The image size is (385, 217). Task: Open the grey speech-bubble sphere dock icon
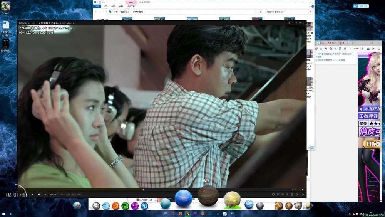96,206
